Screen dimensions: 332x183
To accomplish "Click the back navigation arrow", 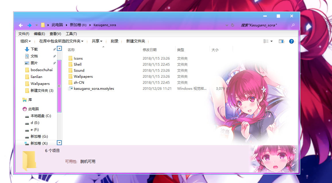I will pyautogui.click(x=20, y=25).
